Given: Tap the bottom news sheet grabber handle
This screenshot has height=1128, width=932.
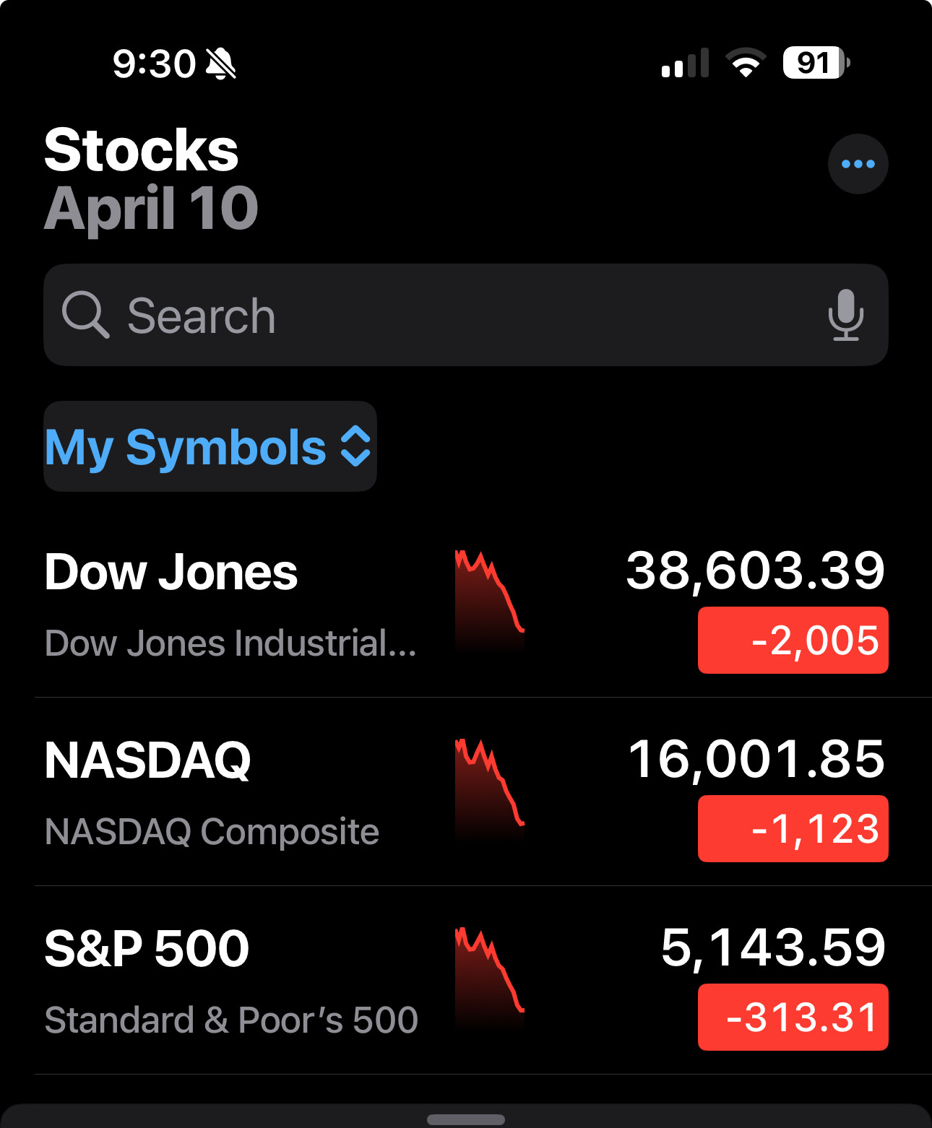Looking at the screenshot, I should tap(466, 1119).
